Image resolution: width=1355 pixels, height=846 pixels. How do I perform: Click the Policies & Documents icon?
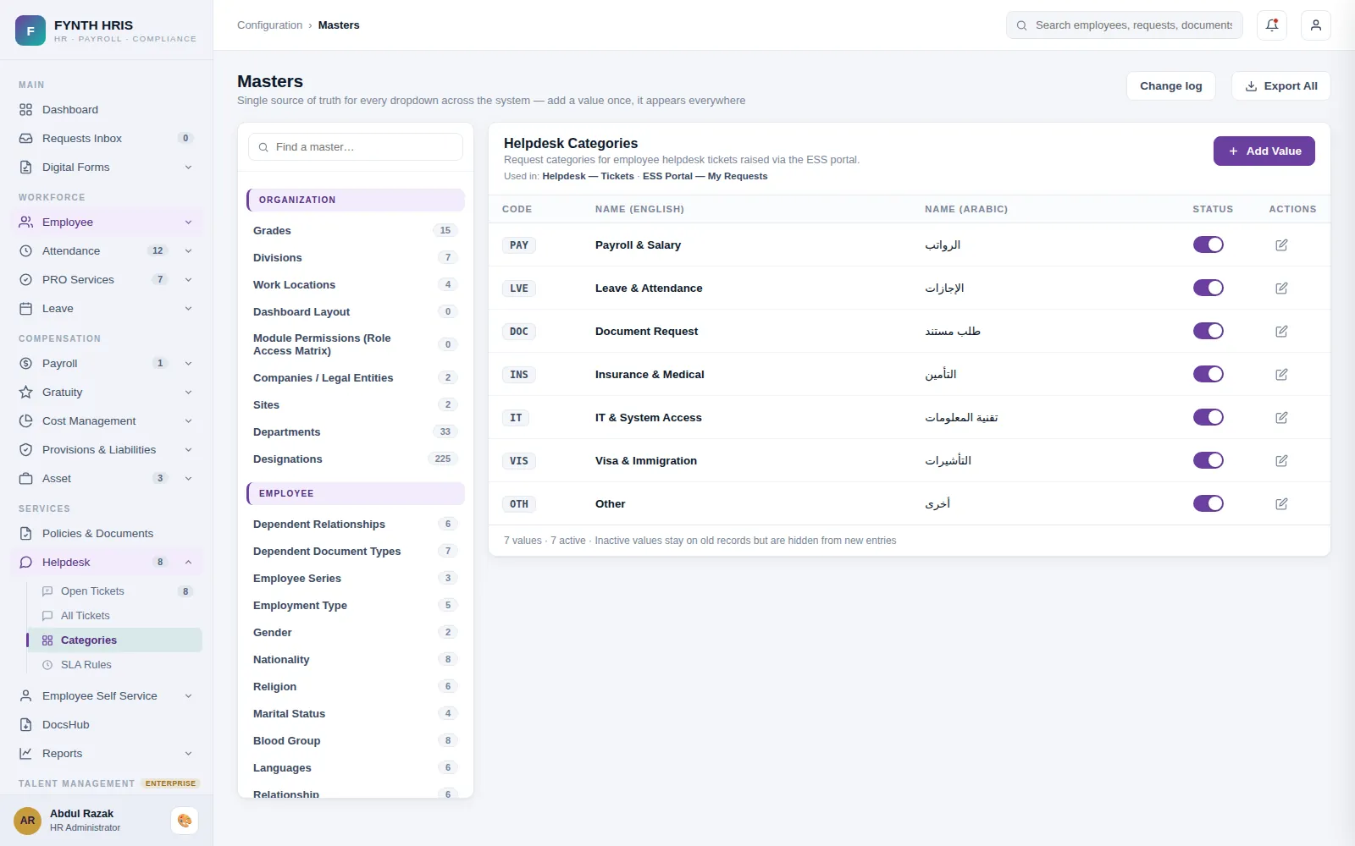(x=25, y=533)
